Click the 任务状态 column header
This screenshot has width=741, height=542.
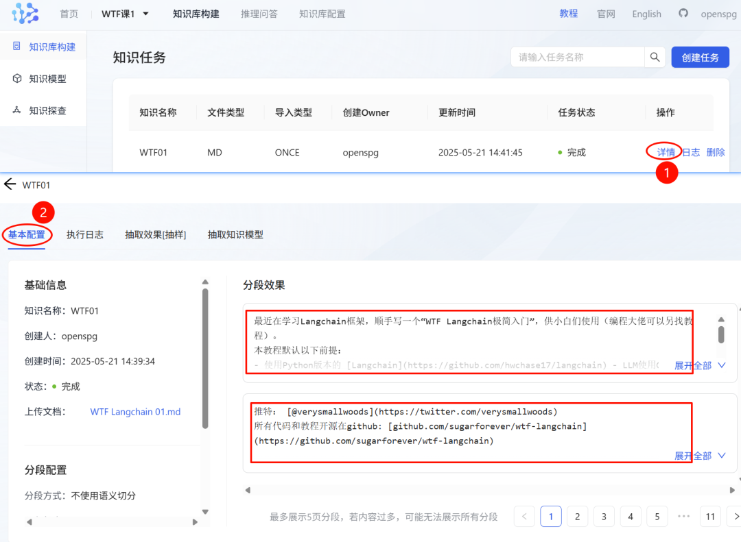coord(576,112)
